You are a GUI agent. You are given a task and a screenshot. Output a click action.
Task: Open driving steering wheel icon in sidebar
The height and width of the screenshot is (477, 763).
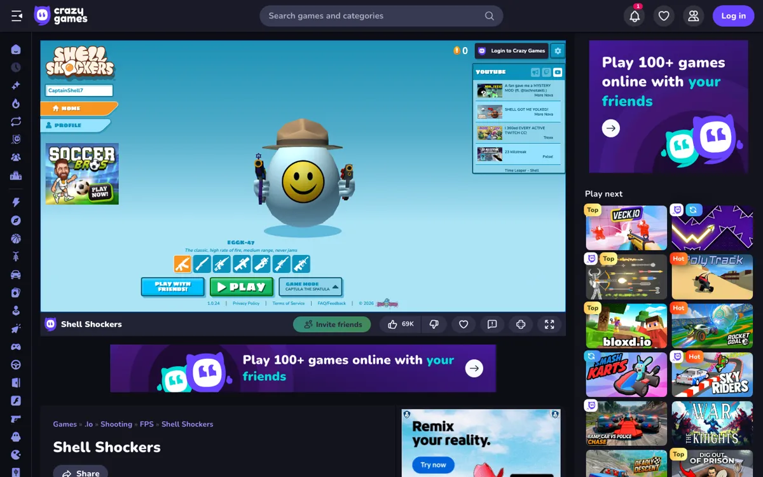click(16, 365)
